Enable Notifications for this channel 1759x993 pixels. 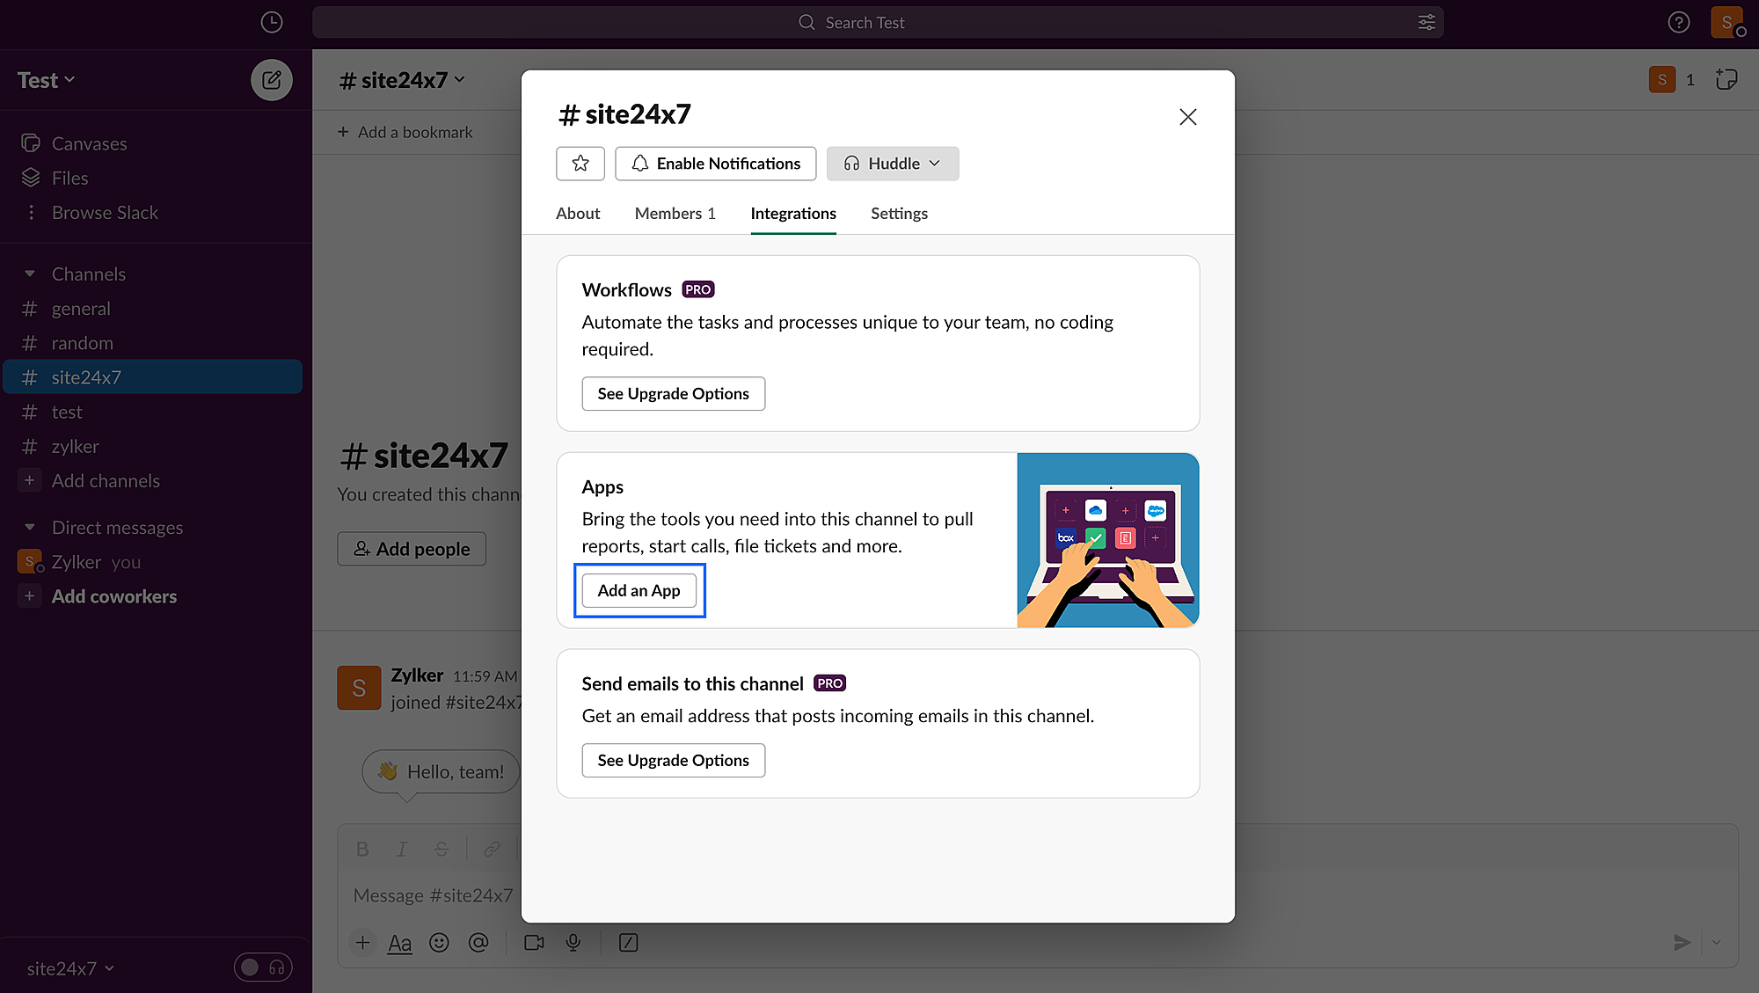pyautogui.click(x=715, y=164)
